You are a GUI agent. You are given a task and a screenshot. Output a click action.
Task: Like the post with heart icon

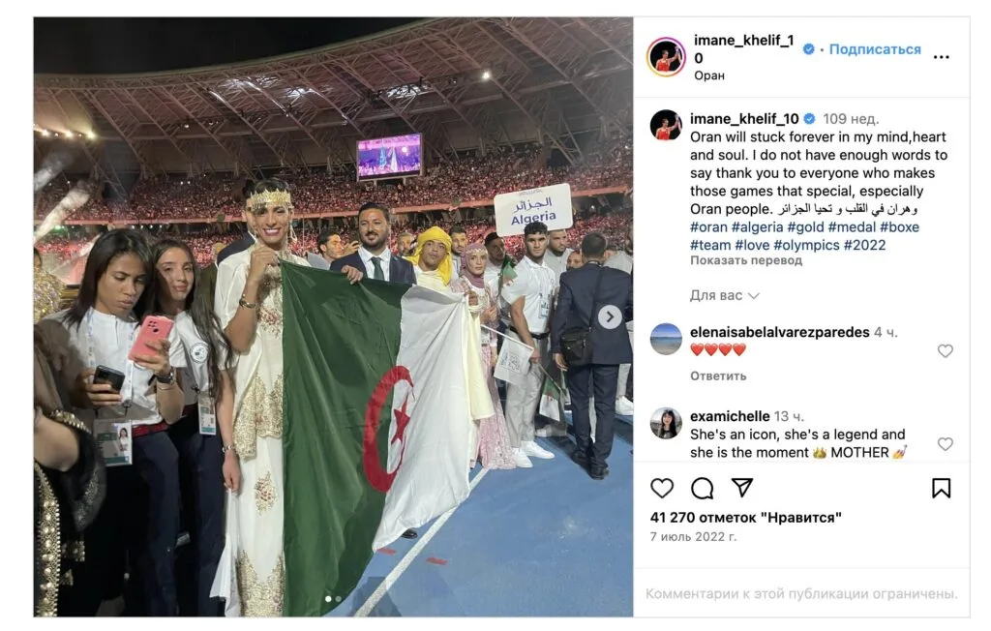(x=662, y=488)
